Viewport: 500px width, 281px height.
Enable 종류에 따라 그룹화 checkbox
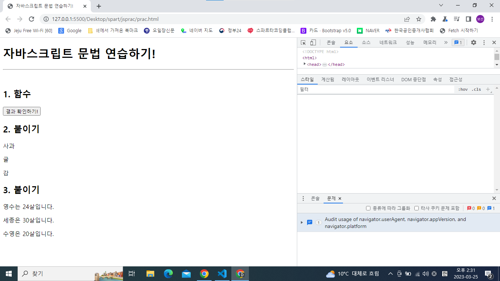369,208
